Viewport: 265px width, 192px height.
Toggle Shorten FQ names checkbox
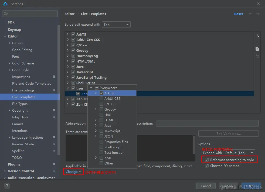[206, 166]
